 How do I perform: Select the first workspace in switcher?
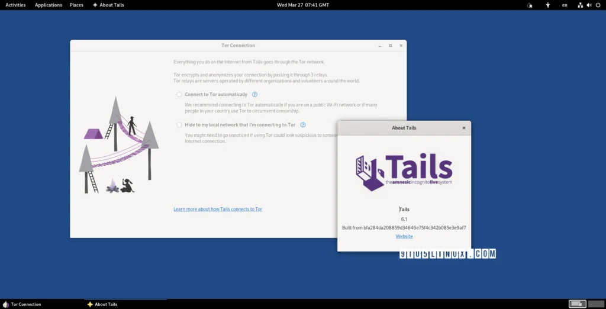(x=578, y=304)
